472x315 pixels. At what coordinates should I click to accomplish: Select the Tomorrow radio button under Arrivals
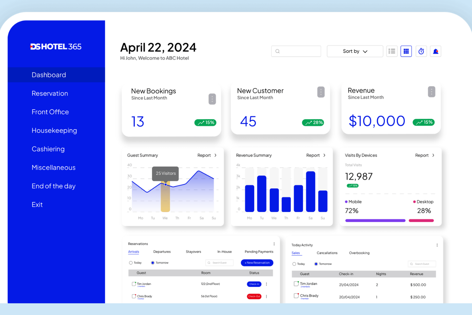[x=153, y=263]
